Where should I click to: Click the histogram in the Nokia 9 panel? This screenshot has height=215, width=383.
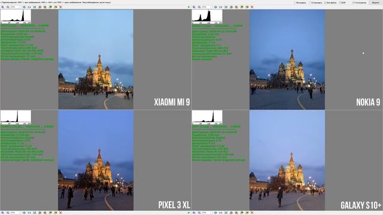click(x=207, y=16)
